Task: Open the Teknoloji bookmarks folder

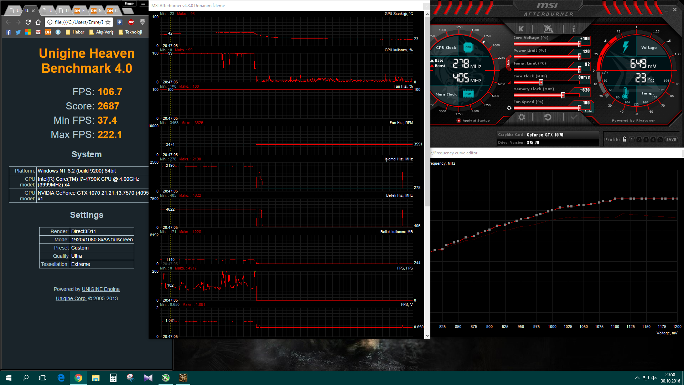Action: tap(130, 32)
